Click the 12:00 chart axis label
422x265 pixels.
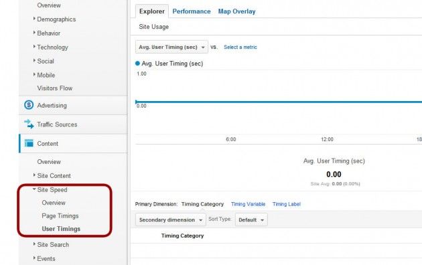(327, 139)
